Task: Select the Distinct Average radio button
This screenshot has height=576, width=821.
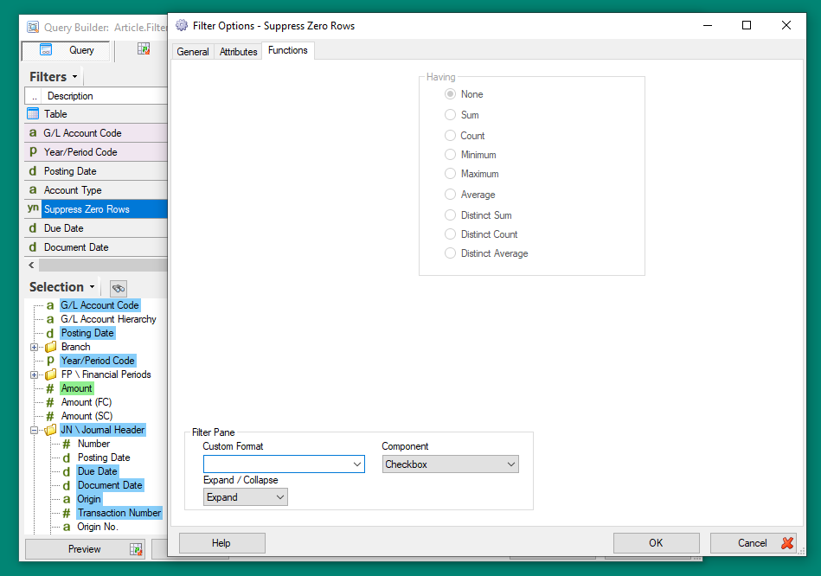Action: coord(450,253)
